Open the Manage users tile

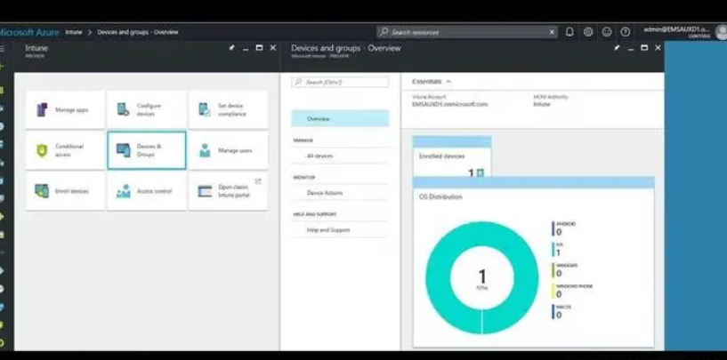[228, 150]
